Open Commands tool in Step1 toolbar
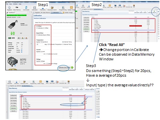160x120 pixels. [26, 8]
